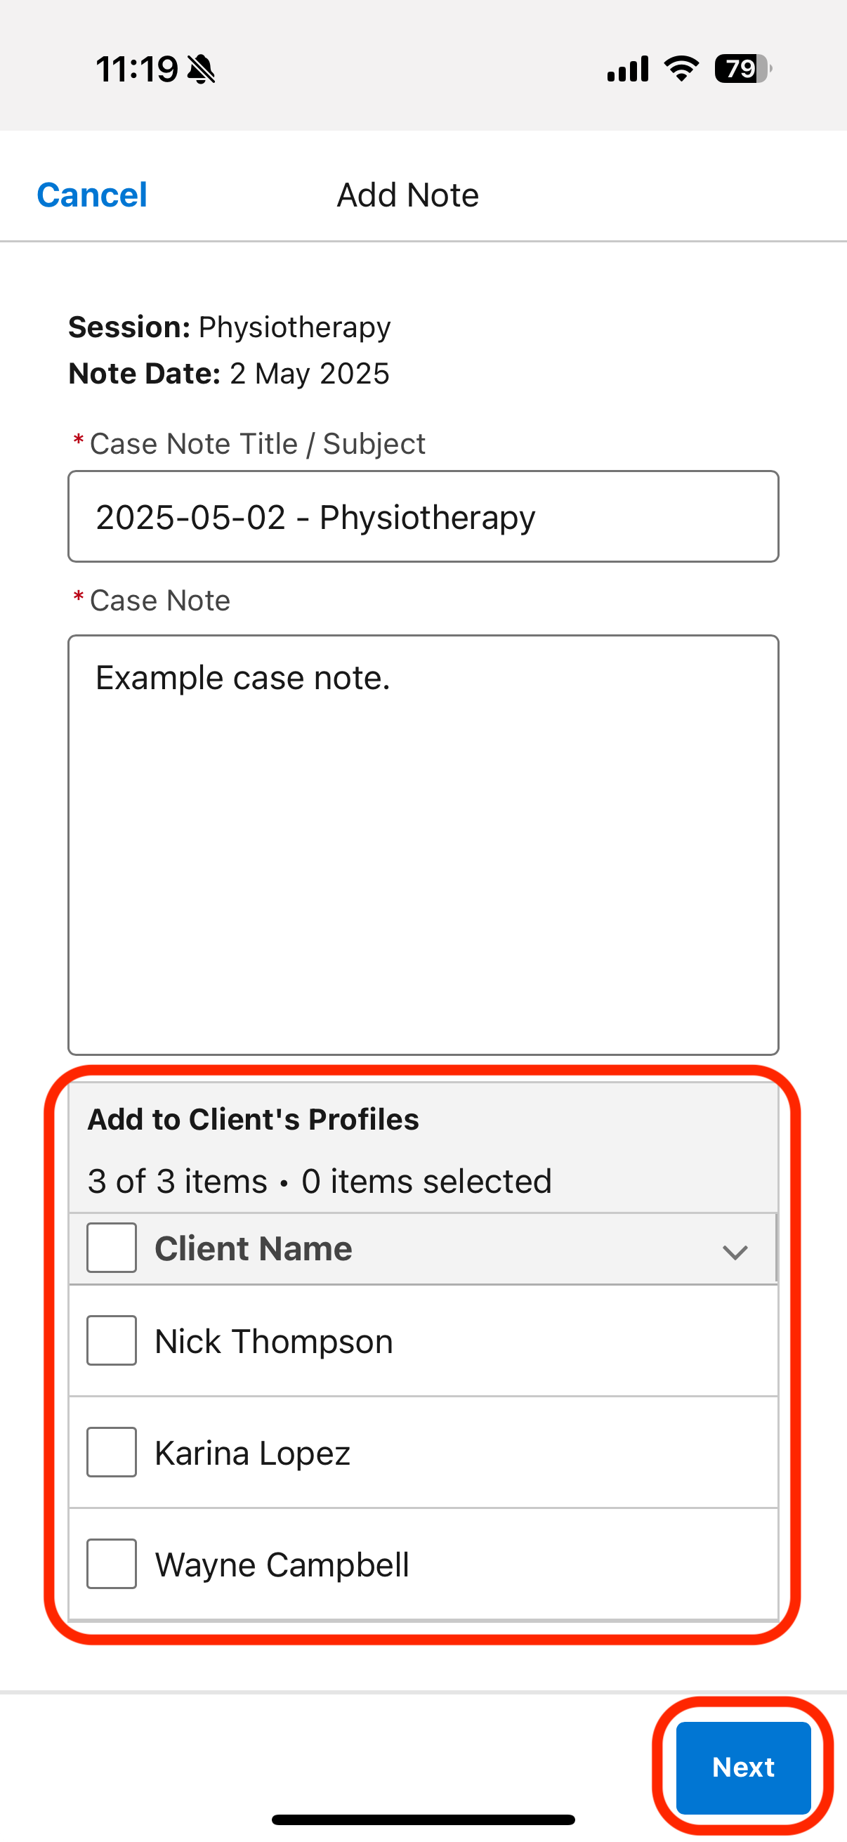Focus the Case Note Title / Subject field
Screen dimensions: 847x1842
pyautogui.click(x=423, y=516)
